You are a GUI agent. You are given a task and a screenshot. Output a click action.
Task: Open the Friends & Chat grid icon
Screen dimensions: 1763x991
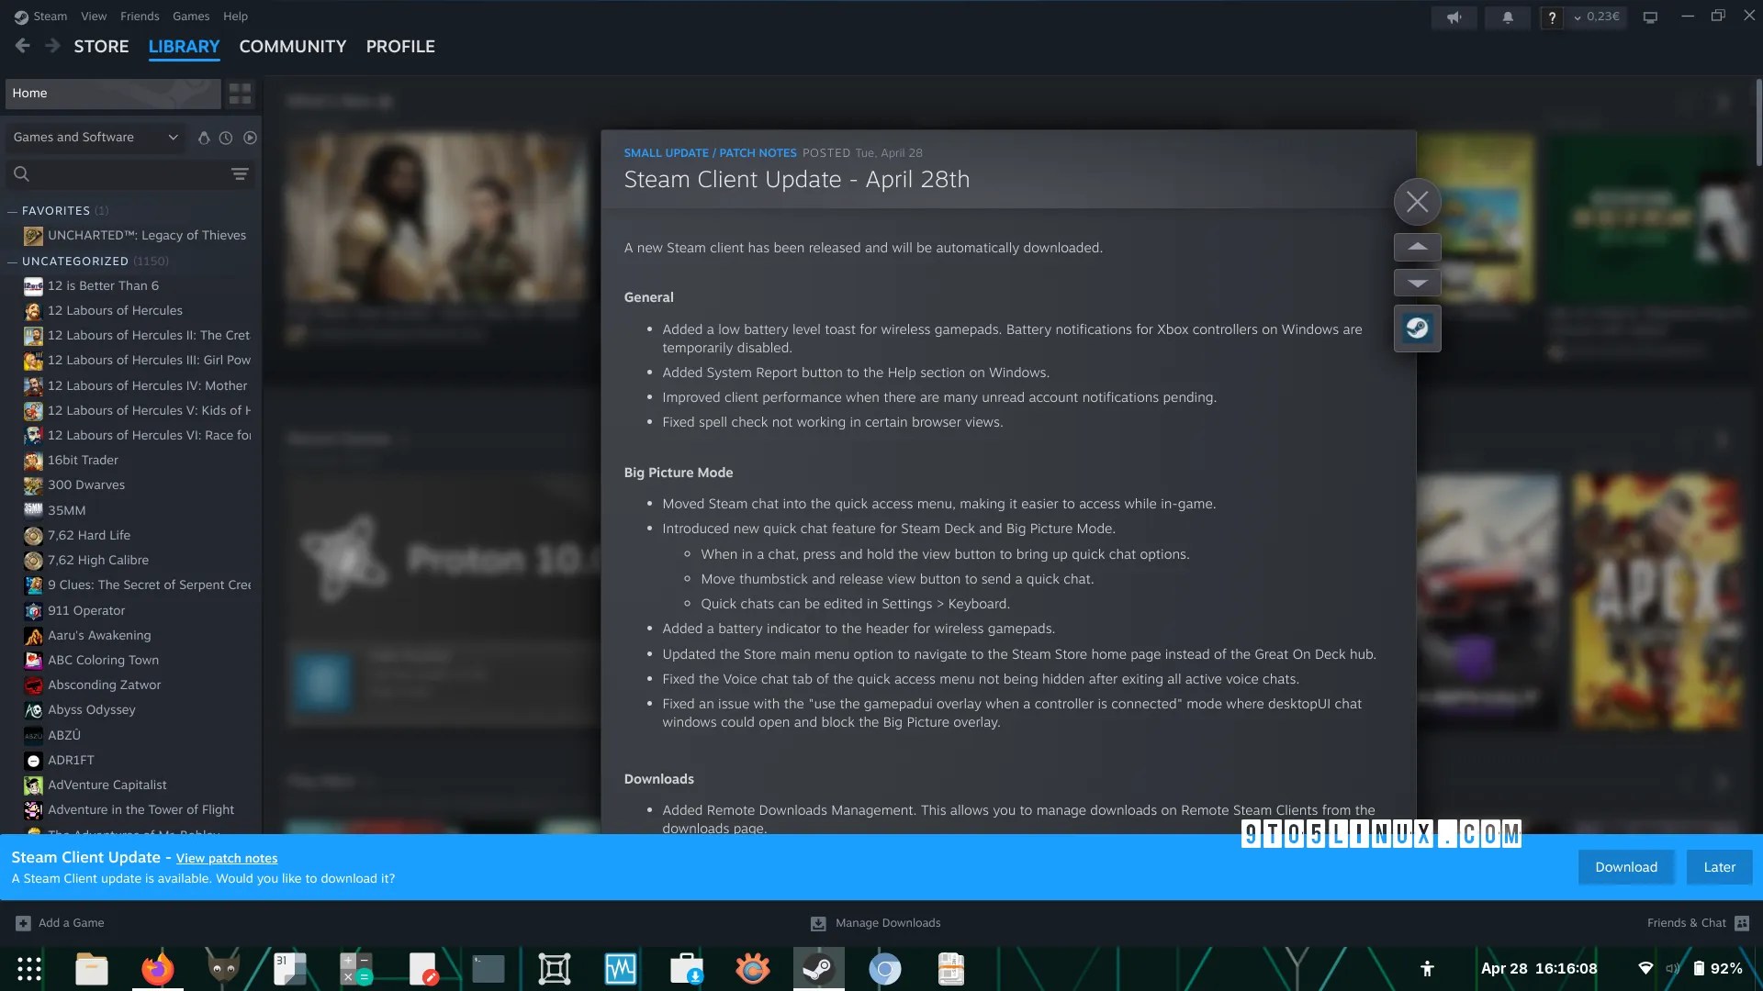(1742, 923)
